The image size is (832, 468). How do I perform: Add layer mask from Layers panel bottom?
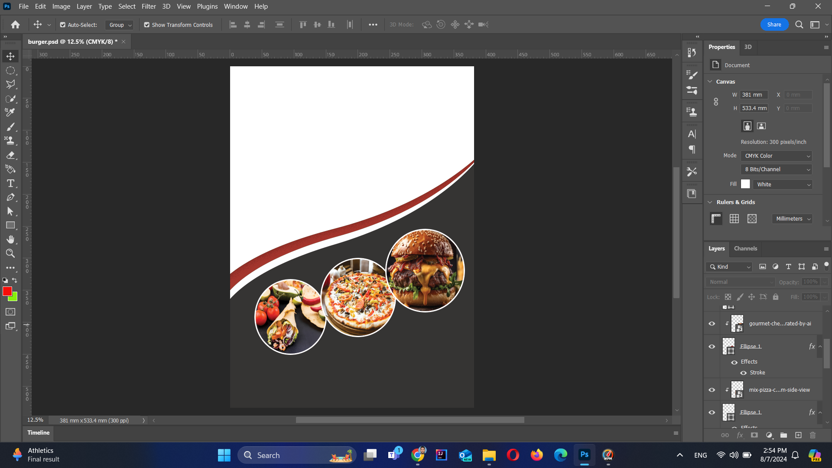(754, 435)
